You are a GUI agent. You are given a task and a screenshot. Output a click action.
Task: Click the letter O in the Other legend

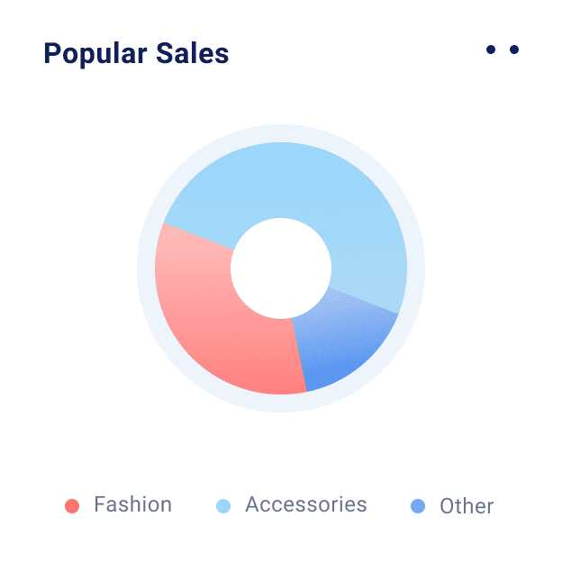point(447,506)
